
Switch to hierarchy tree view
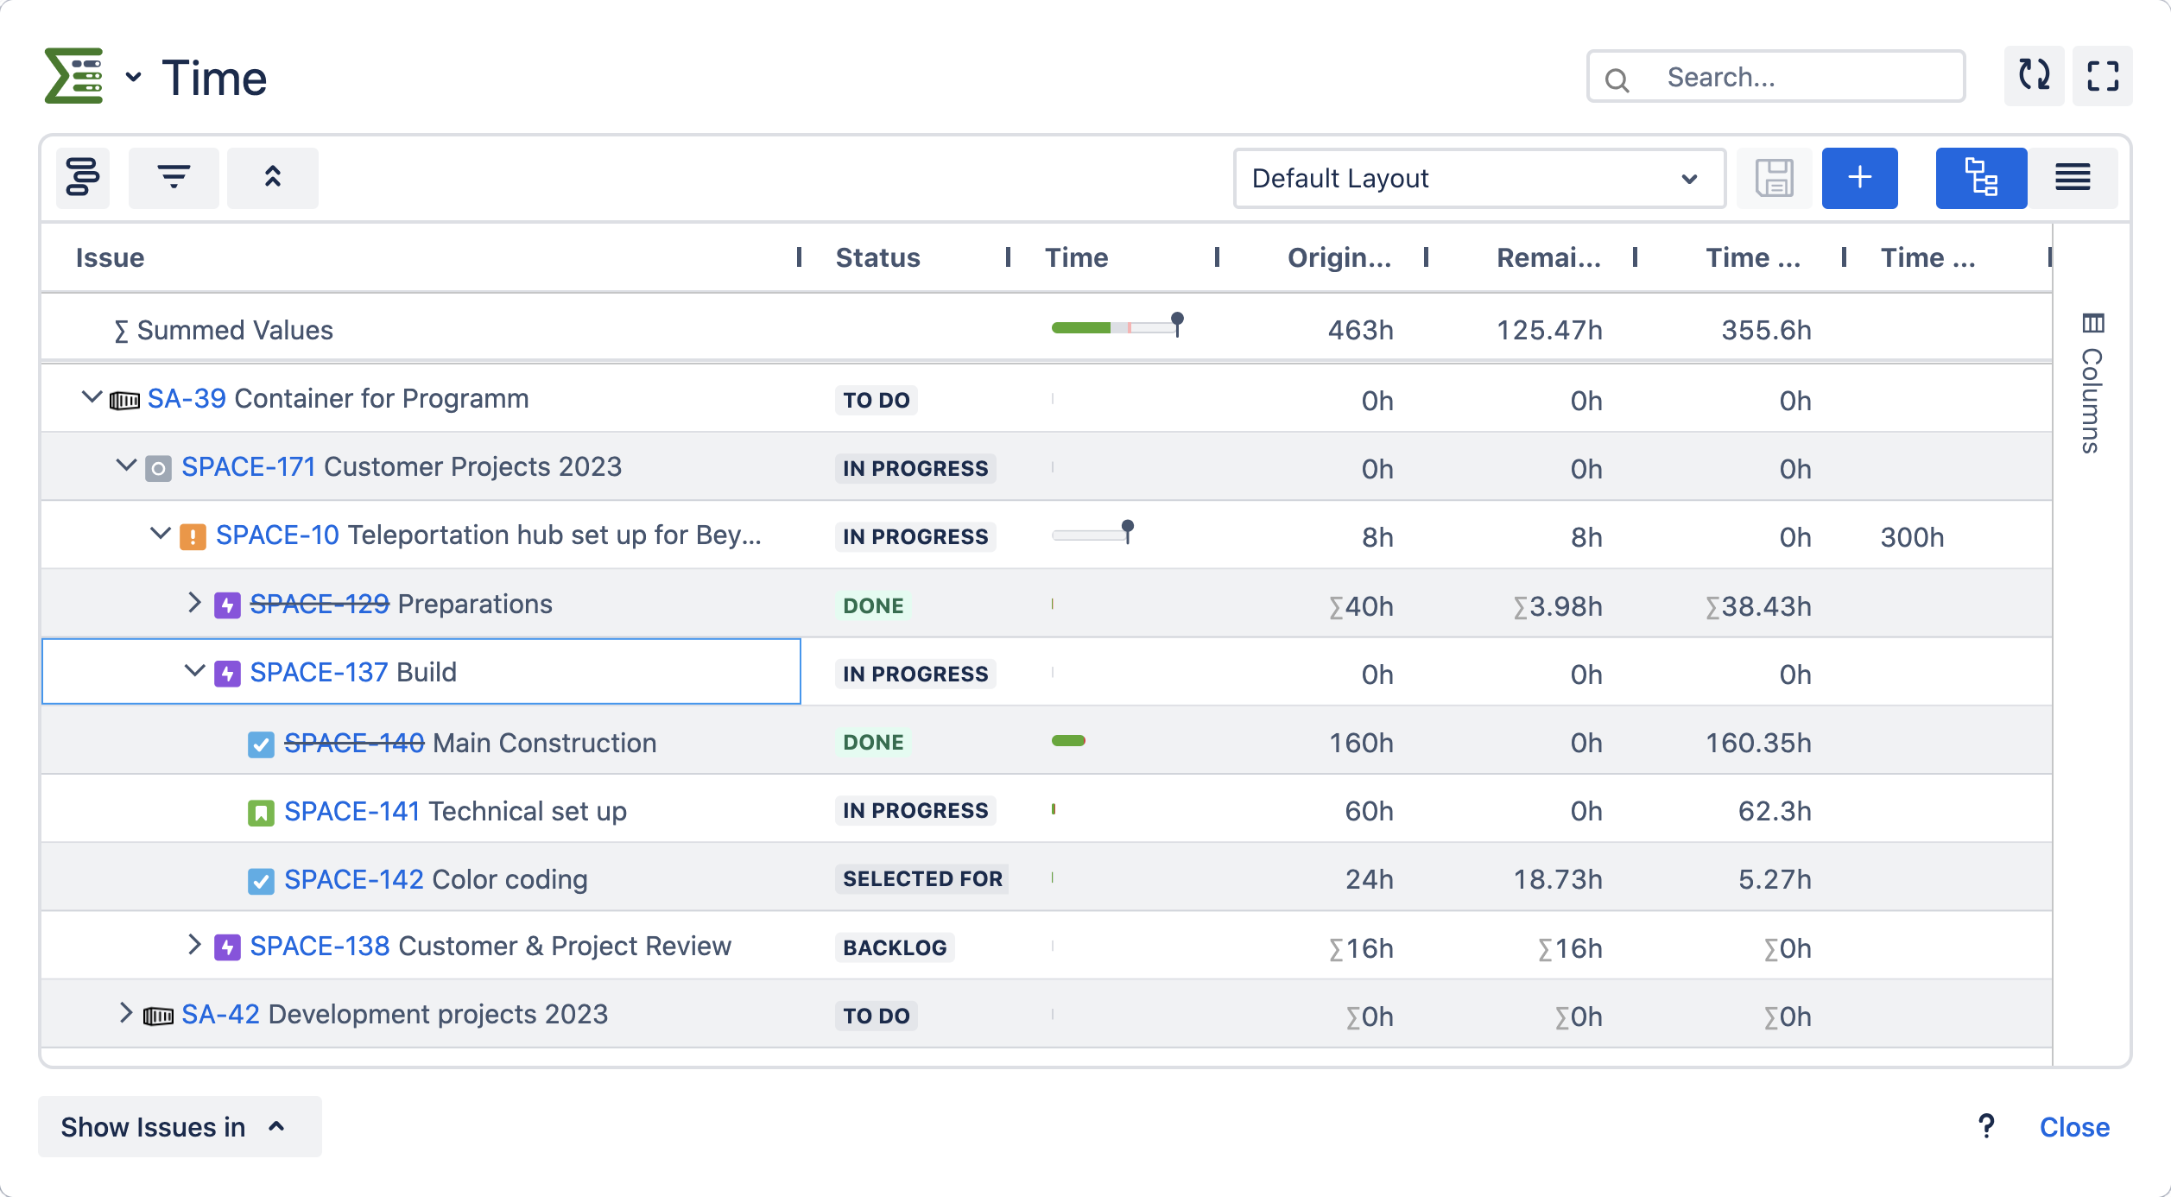pos(1981,178)
